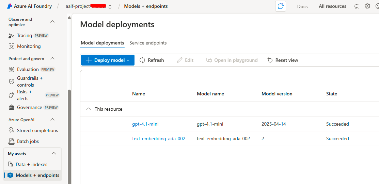Screen dimensions: 379x184
Task: Click PREVIEW badge next to Evaluation
Action: point(48,69)
